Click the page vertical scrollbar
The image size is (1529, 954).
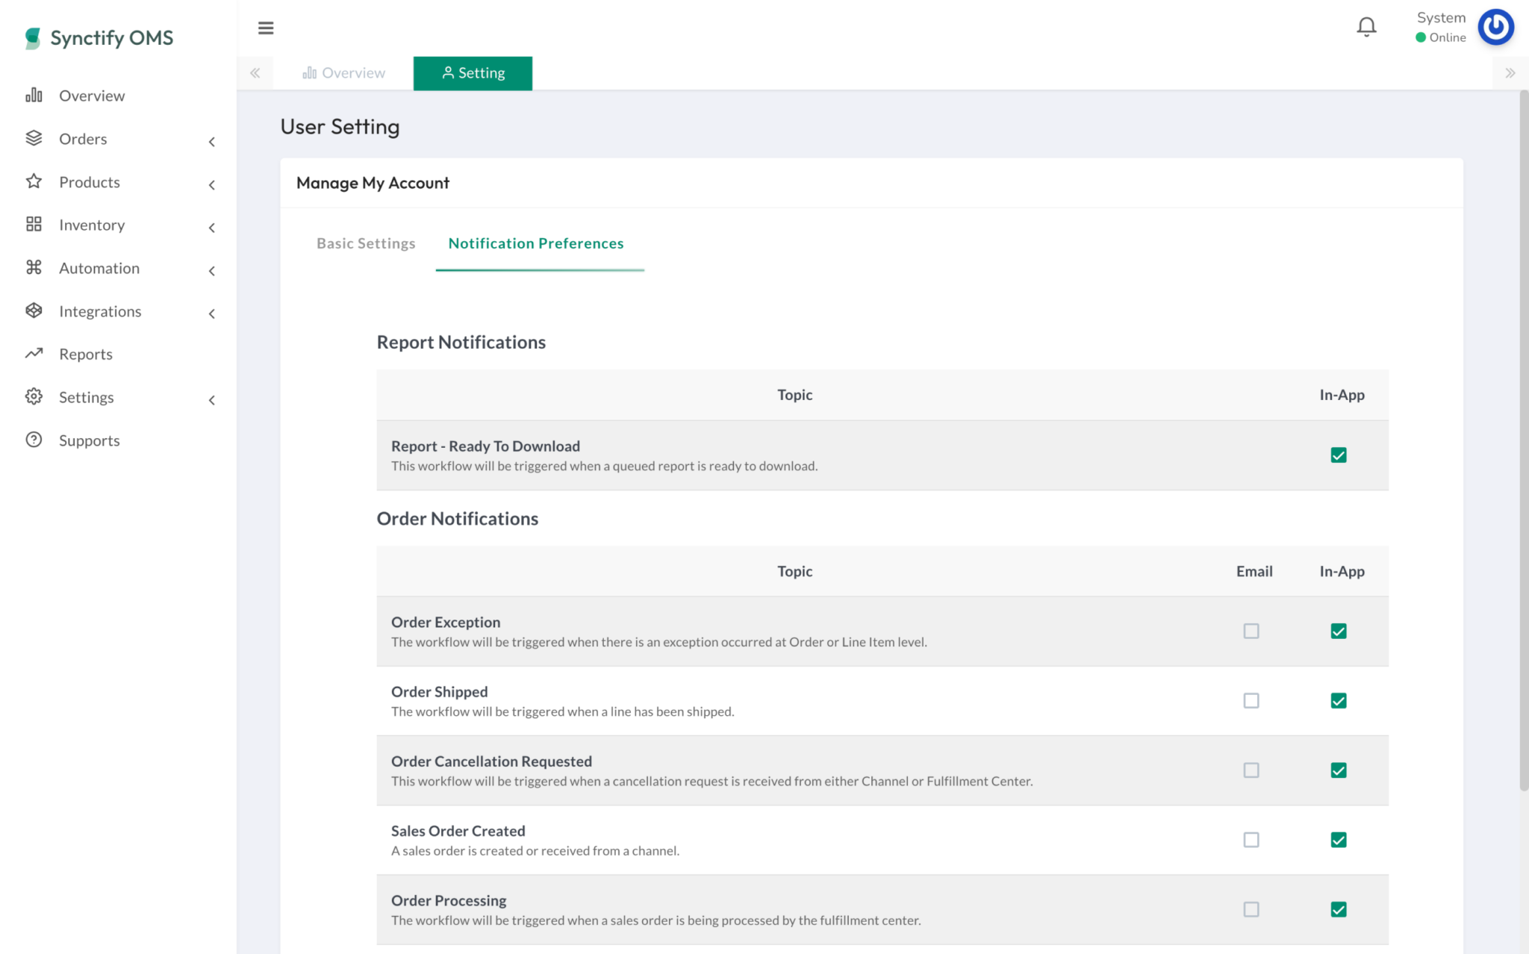[x=1524, y=440]
